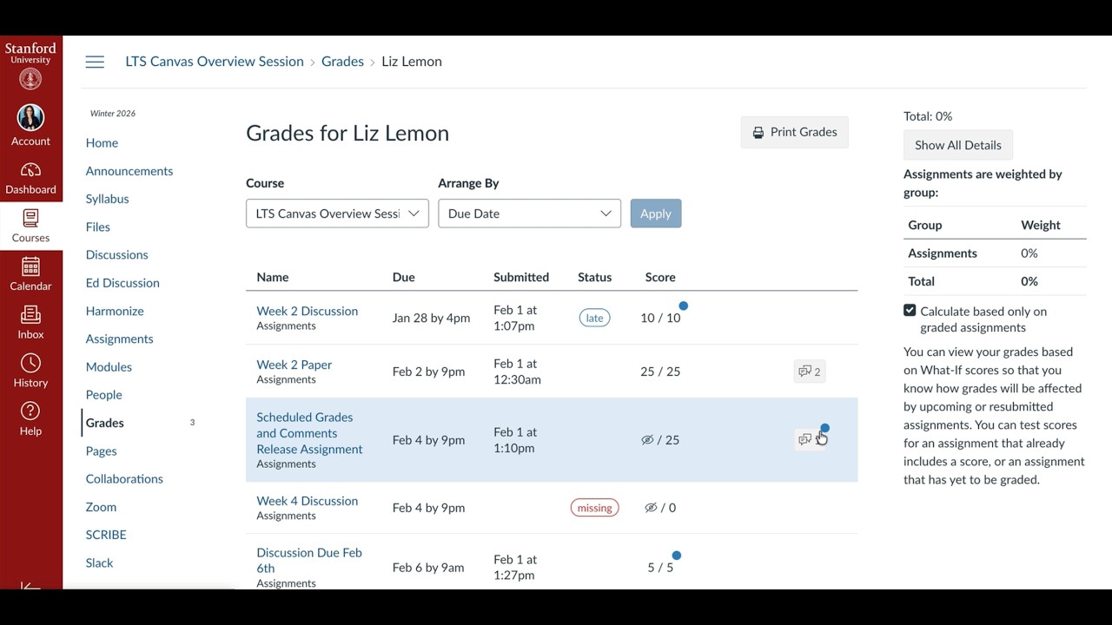Open History in global sidebar

30,371
